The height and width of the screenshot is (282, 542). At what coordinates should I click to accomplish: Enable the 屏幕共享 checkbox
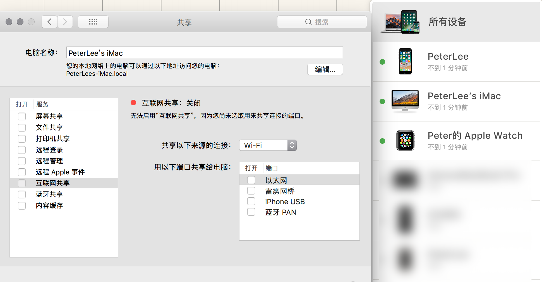click(x=22, y=116)
